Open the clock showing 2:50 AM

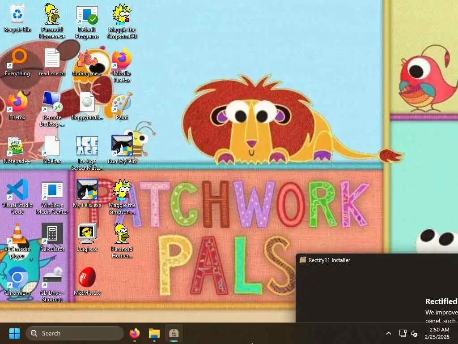click(437, 333)
